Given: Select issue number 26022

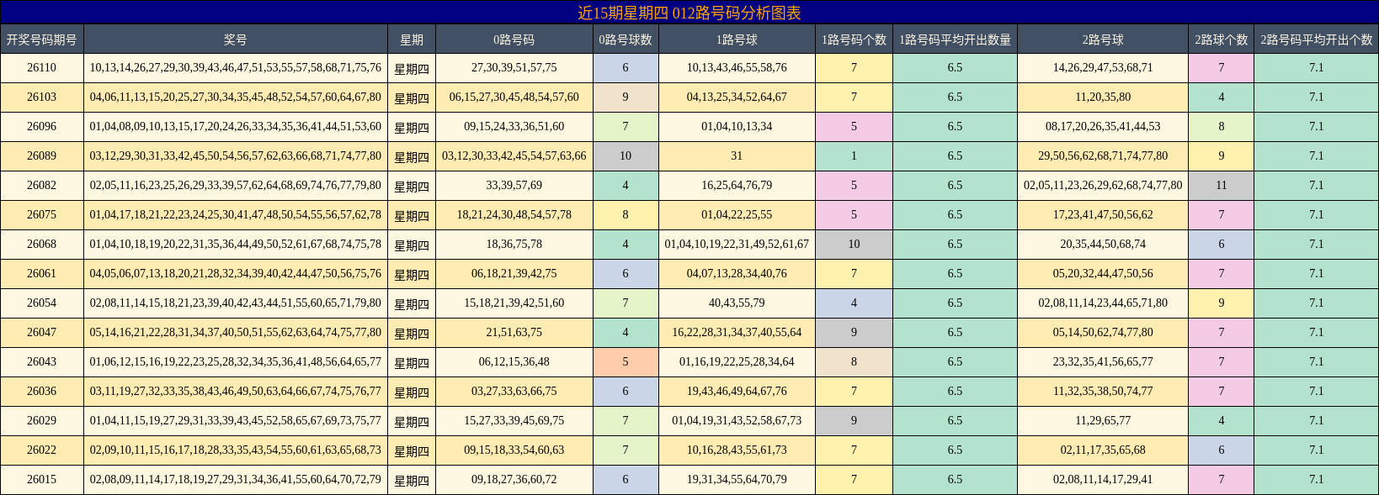Looking at the screenshot, I should [x=41, y=450].
